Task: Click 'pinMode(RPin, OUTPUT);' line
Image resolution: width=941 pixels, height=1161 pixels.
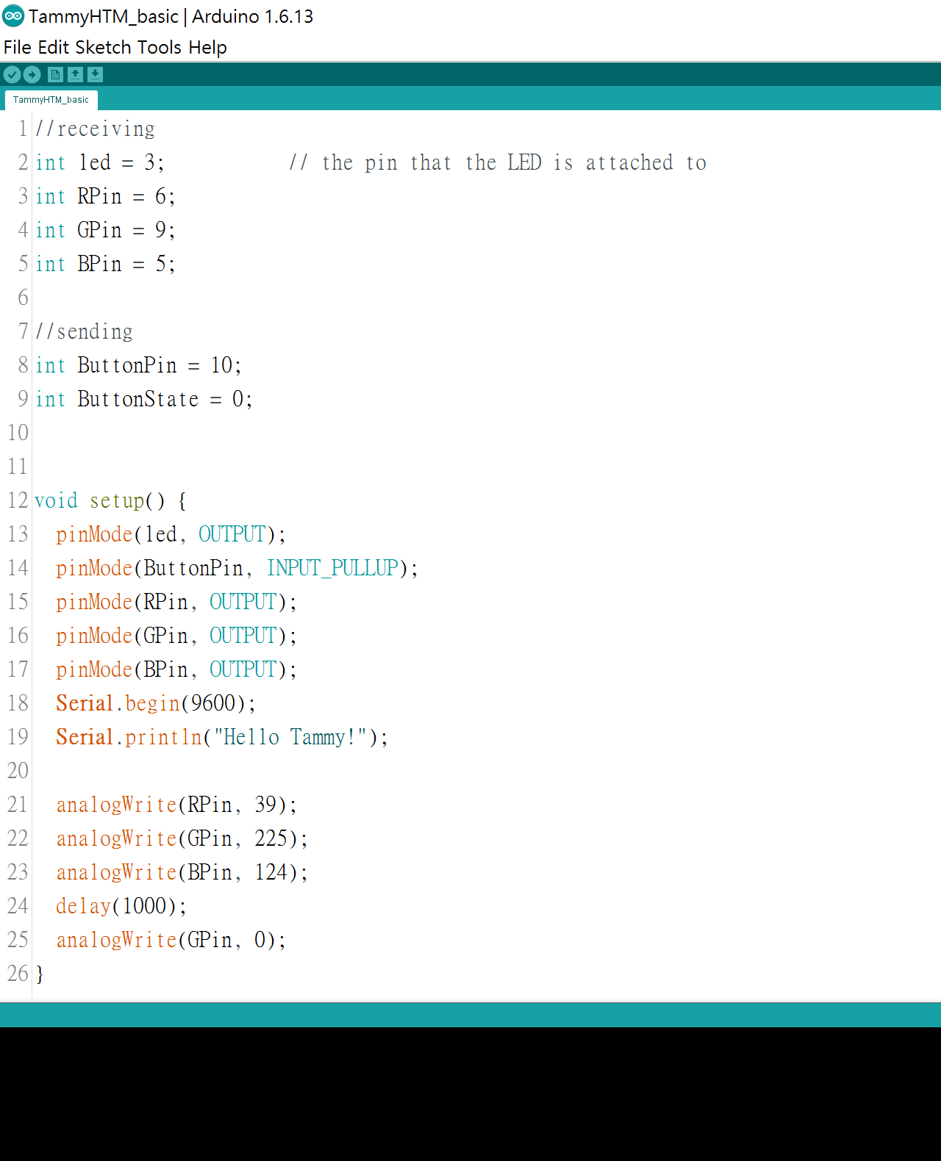Action: coord(176,602)
